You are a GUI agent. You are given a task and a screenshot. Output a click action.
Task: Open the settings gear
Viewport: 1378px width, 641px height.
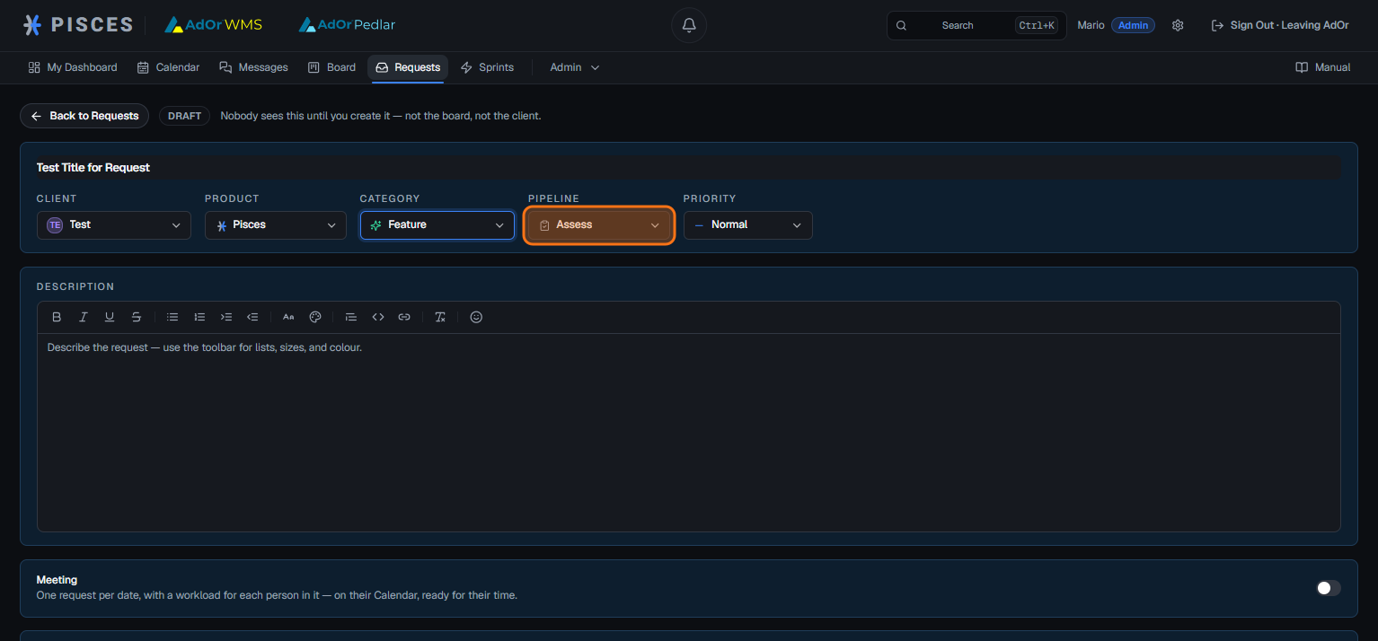(1178, 25)
